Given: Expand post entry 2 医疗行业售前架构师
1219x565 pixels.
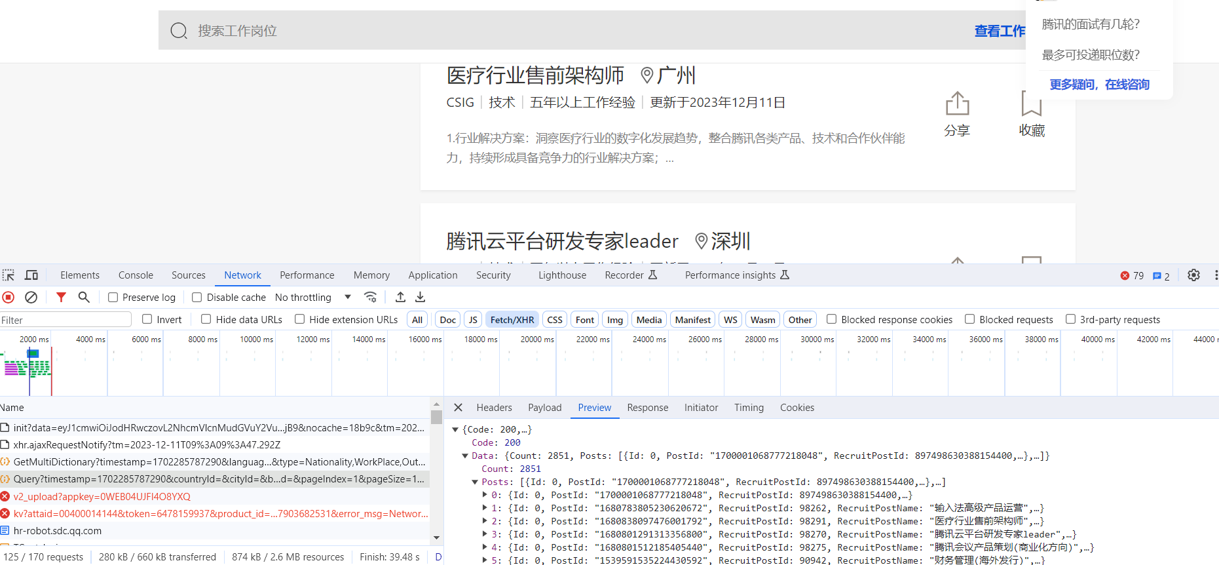Looking at the screenshot, I should point(485,521).
